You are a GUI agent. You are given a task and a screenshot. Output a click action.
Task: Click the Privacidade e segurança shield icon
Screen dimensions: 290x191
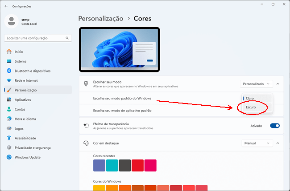tap(9, 147)
